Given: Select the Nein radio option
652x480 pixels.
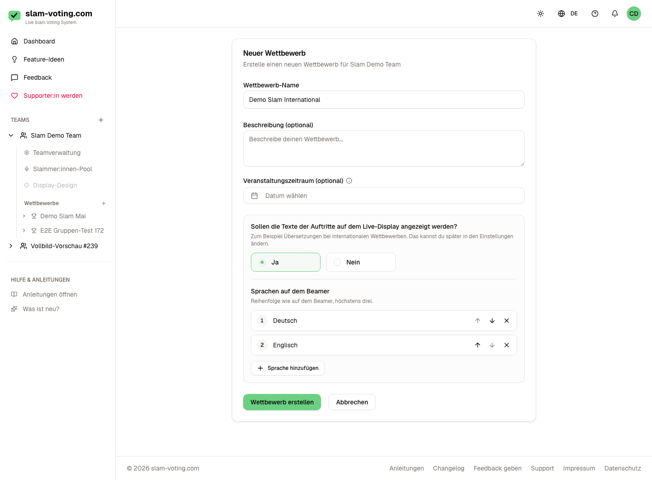Looking at the screenshot, I should coord(361,262).
